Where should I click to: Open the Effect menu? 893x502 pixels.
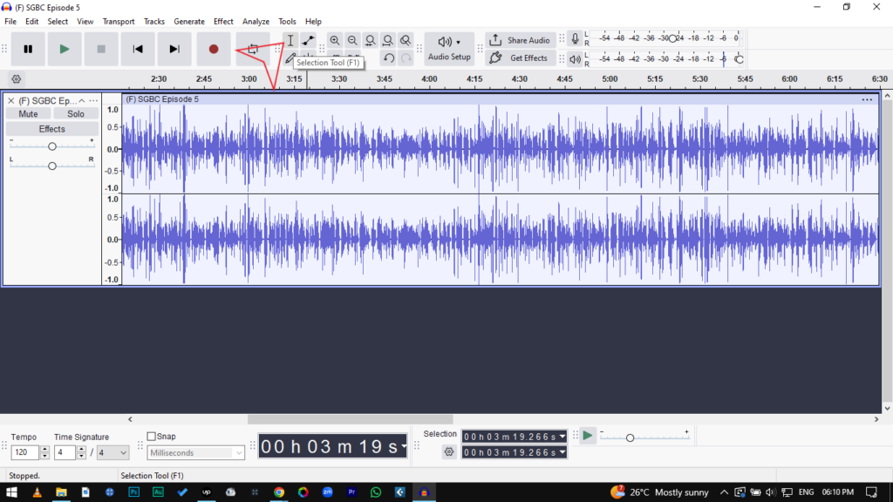click(223, 21)
